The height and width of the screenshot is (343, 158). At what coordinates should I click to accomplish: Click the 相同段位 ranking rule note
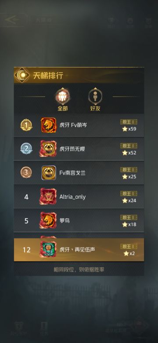click(79, 270)
